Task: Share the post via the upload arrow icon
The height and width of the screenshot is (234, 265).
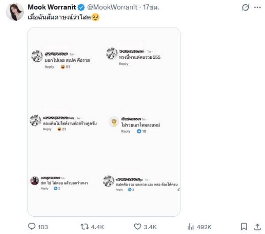Action: pyautogui.click(x=257, y=226)
